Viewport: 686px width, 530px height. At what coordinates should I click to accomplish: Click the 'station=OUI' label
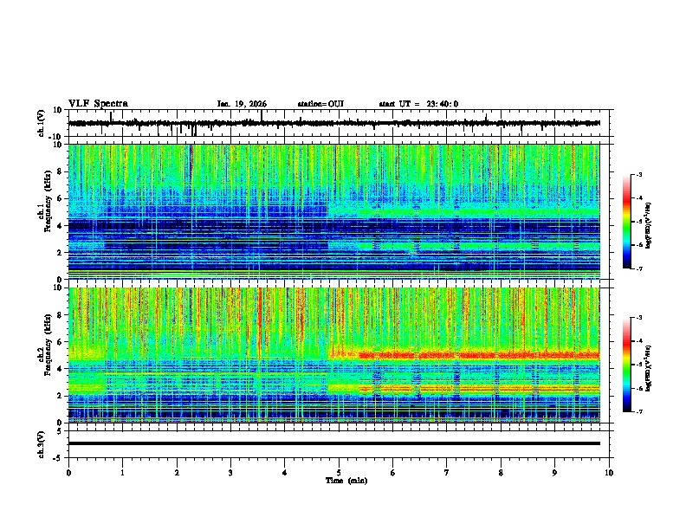pos(320,104)
